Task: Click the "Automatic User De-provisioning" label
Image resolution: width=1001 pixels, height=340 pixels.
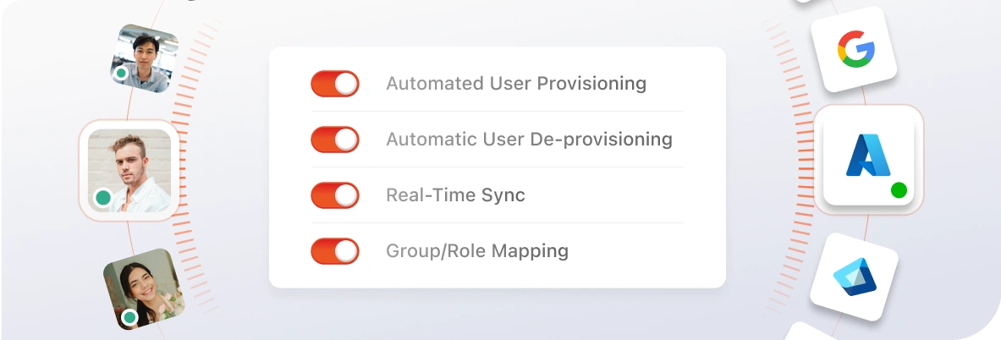Action: point(529,139)
